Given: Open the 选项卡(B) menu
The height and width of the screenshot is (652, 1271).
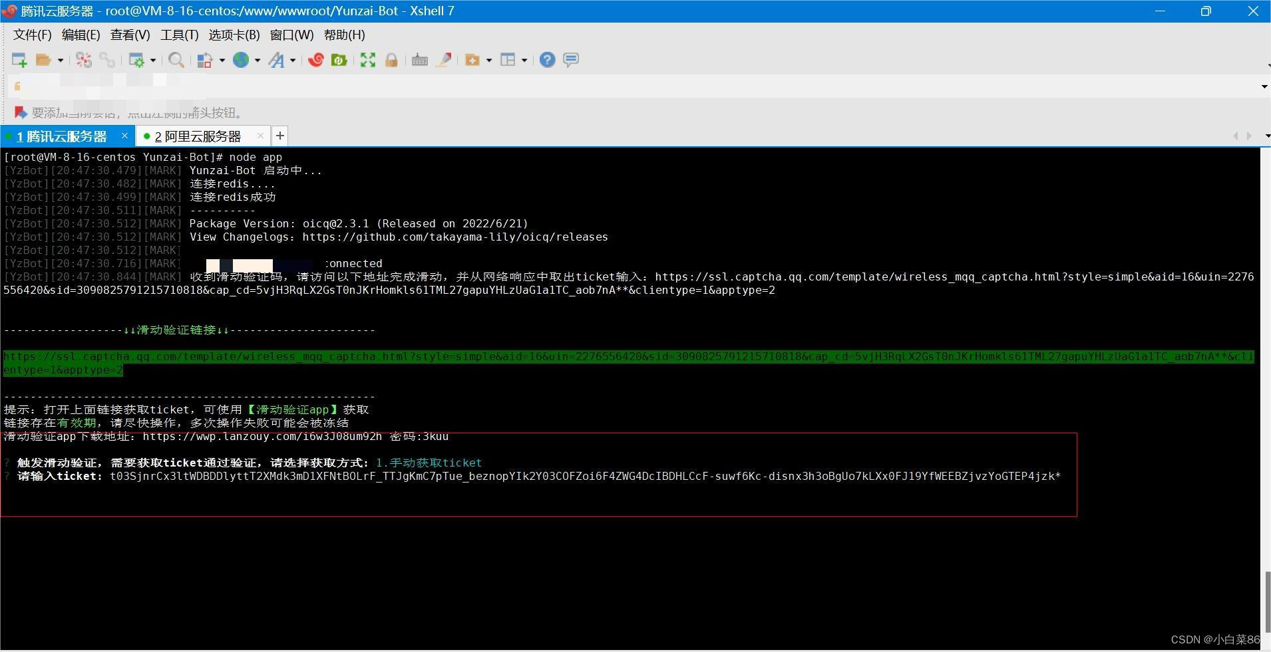Looking at the screenshot, I should (234, 35).
